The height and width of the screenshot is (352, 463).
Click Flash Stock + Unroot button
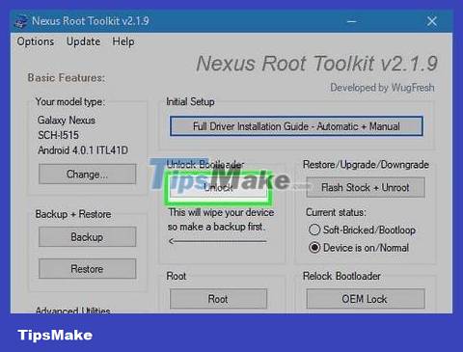tap(366, 187)
